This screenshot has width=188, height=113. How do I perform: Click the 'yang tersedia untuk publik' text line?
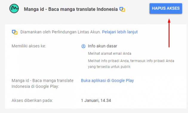point(109,67)
